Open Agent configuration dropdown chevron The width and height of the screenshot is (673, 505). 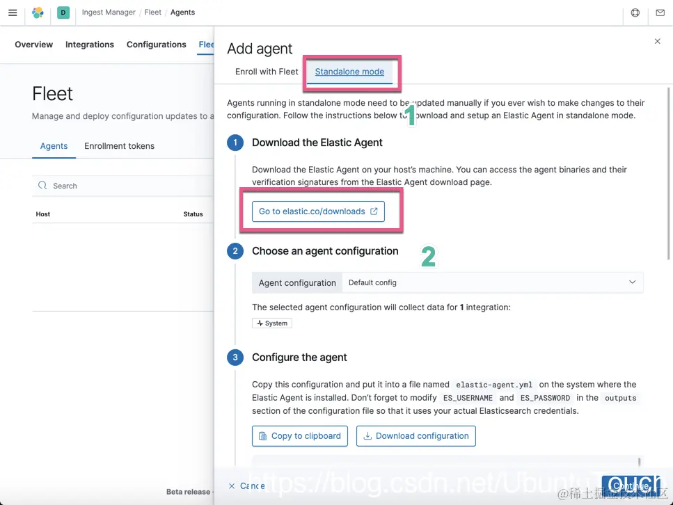coord(632,282)
